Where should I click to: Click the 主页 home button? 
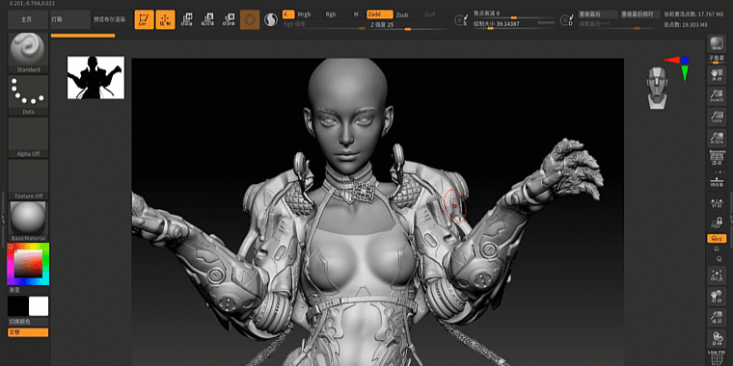pos(28,19)
